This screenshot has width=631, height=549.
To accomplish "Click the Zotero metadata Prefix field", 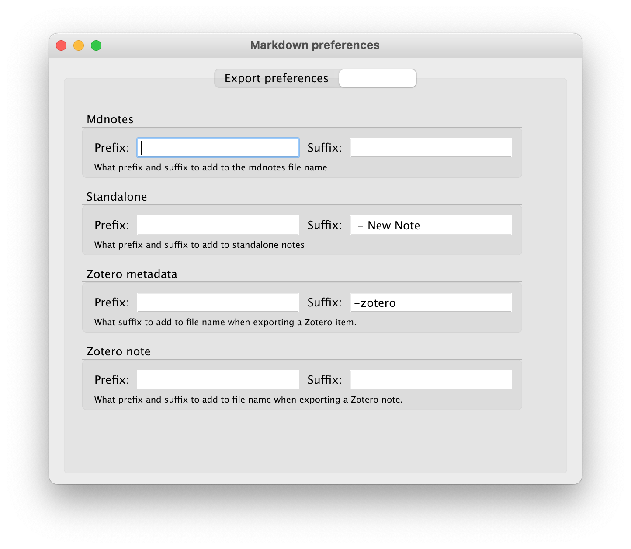I will 218,302.
